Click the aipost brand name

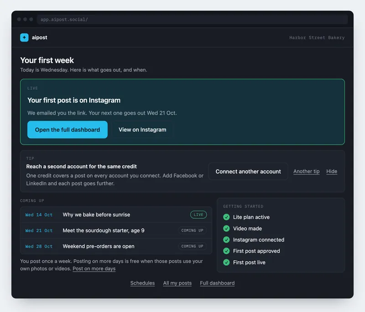tap(39, 37)
